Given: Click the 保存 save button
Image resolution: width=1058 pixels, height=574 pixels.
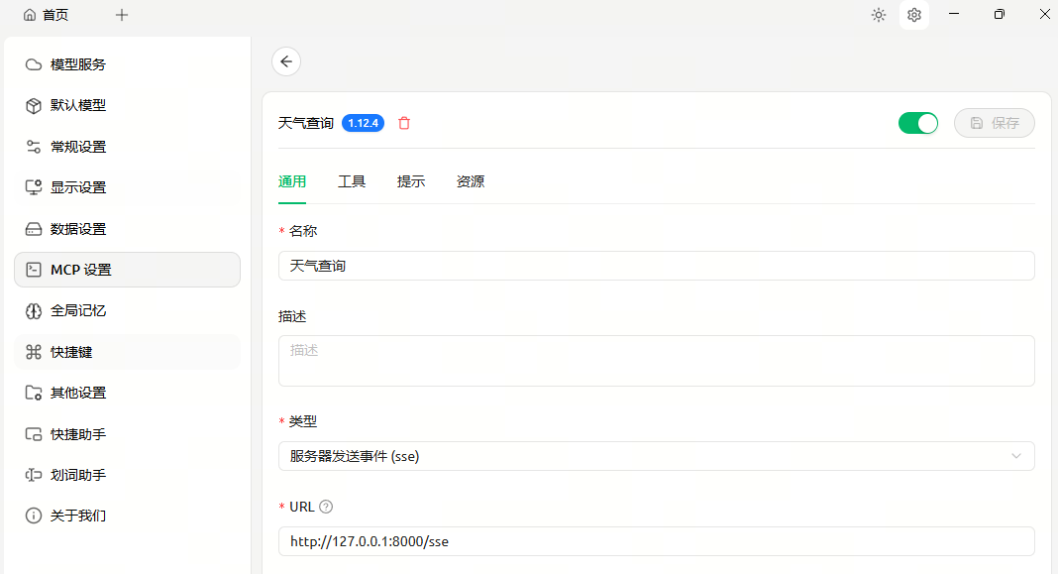Looking at the screenshot, I should pyautogui.click(x=994, y=123).
